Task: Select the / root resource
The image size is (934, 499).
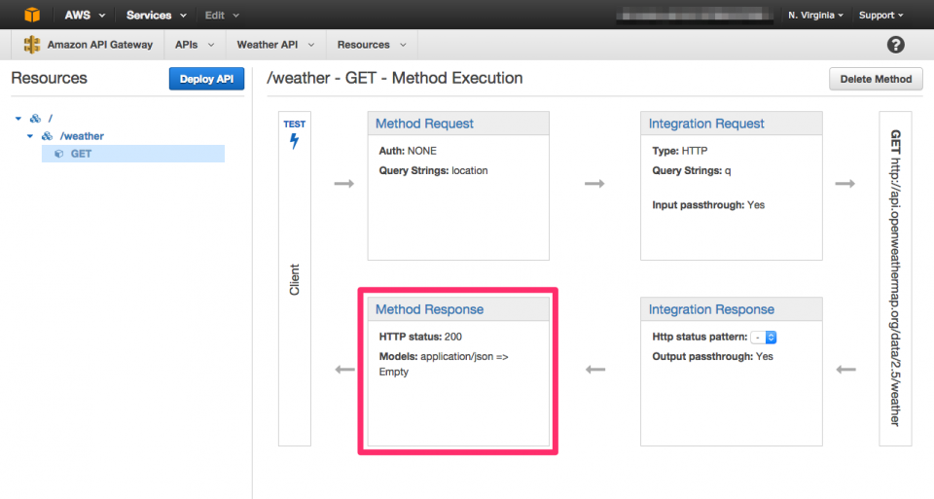Action: click(50, 119)
